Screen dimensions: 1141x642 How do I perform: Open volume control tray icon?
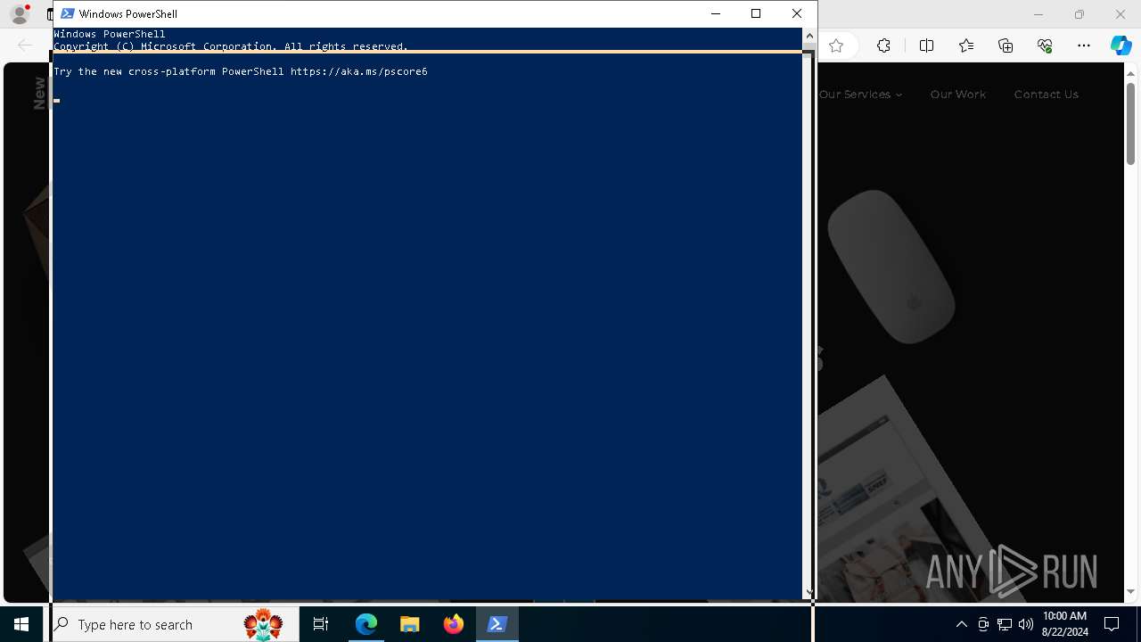(x=1026, y=624)
